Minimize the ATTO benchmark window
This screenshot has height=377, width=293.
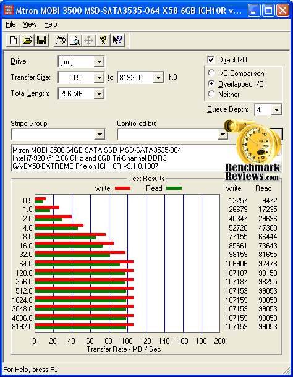254,11
